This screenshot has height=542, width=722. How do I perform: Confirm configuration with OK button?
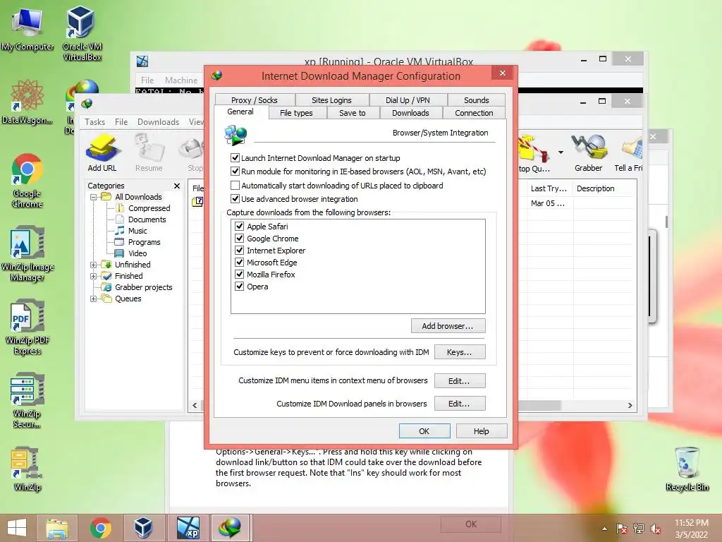pos(424,431)
